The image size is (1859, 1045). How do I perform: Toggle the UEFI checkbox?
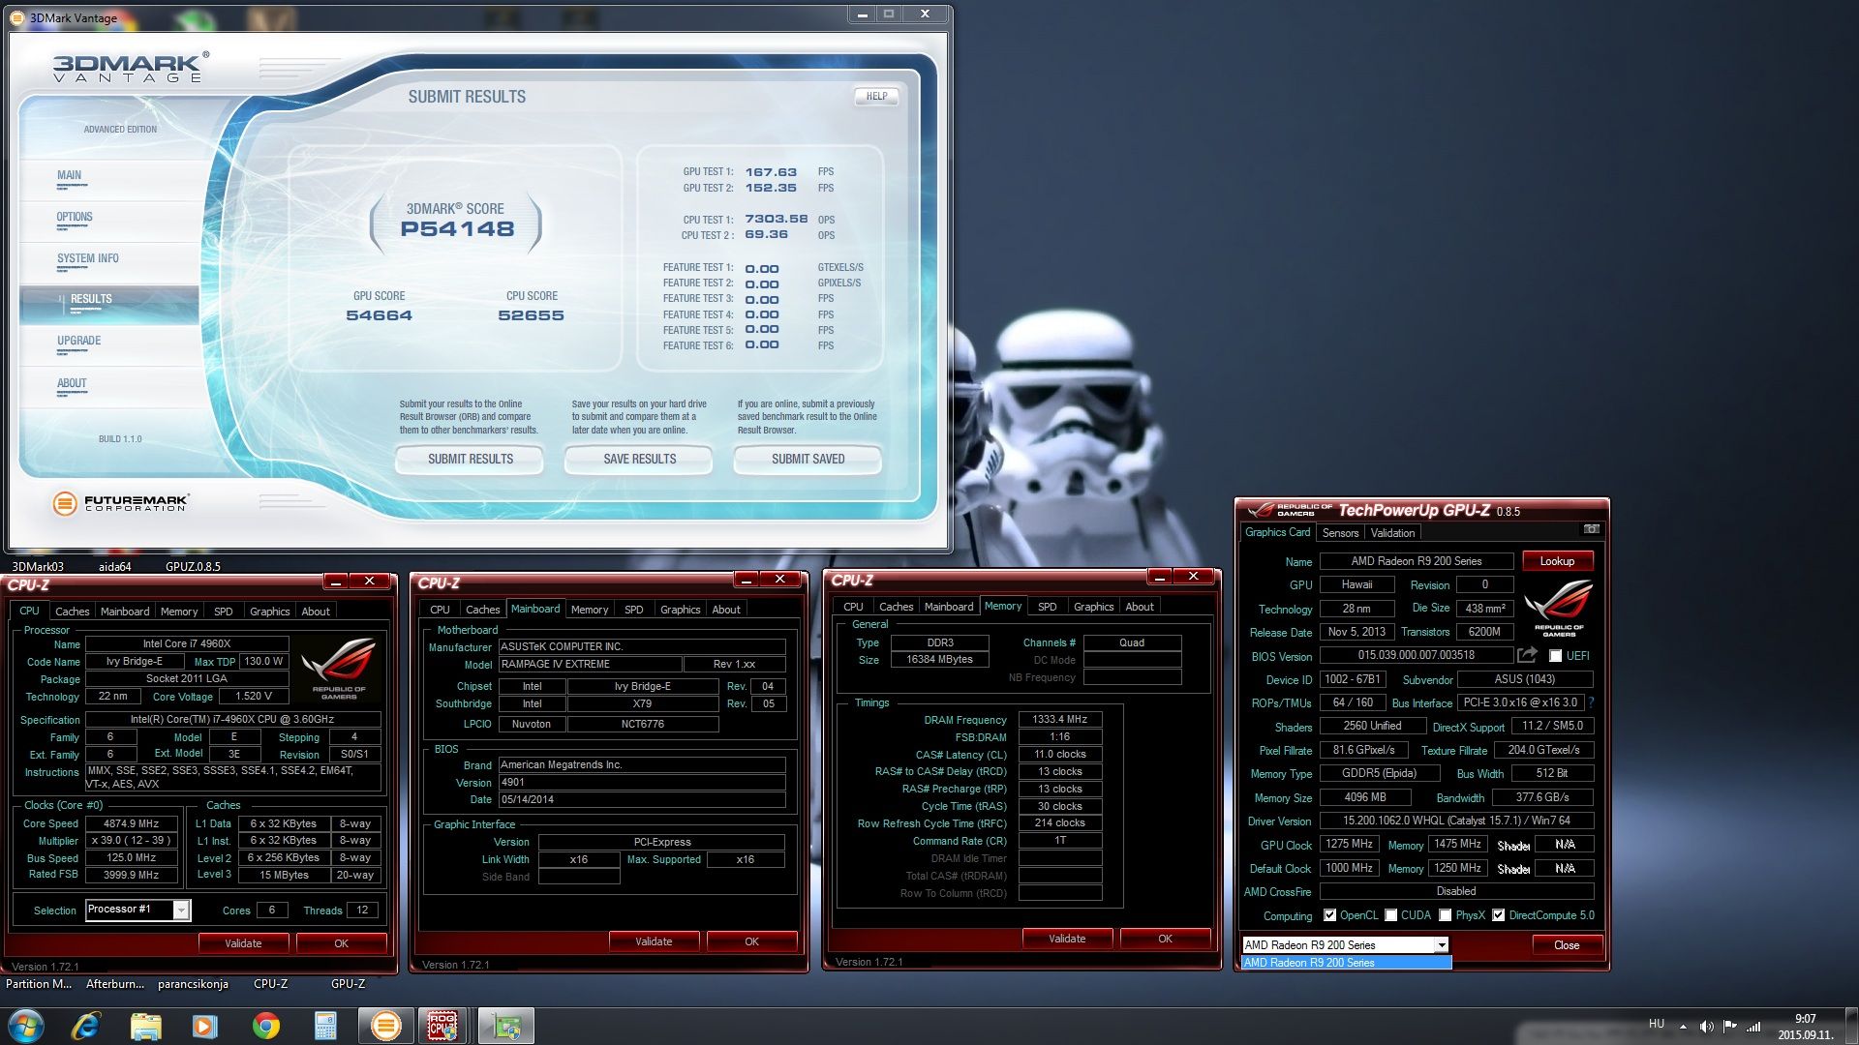click(1555, 656)
